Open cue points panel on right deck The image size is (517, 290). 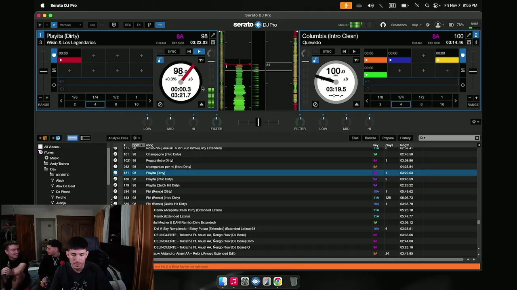click(462, 55)
